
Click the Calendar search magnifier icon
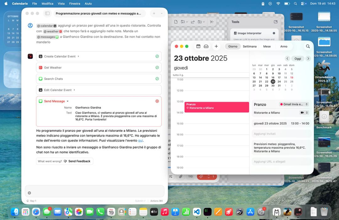pos(308,46)
